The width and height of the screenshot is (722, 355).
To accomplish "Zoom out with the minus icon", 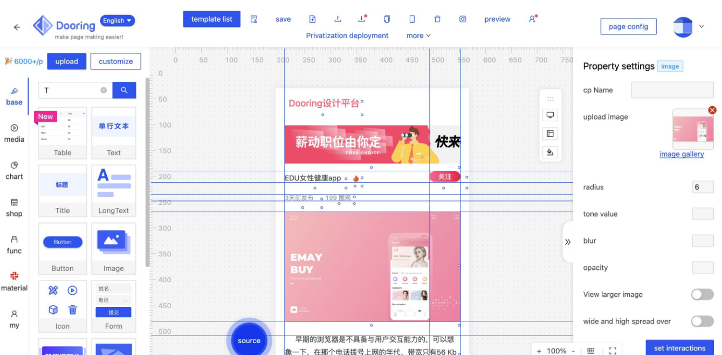I will (573, 351).
